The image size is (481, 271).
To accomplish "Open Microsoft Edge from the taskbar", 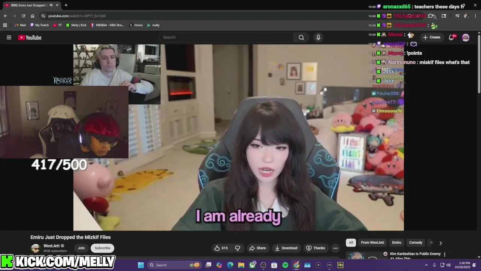I will coord(230,265).
